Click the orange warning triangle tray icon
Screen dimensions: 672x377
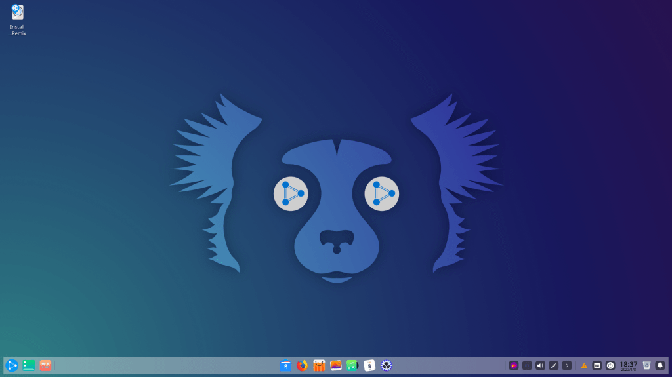point(584,365)
